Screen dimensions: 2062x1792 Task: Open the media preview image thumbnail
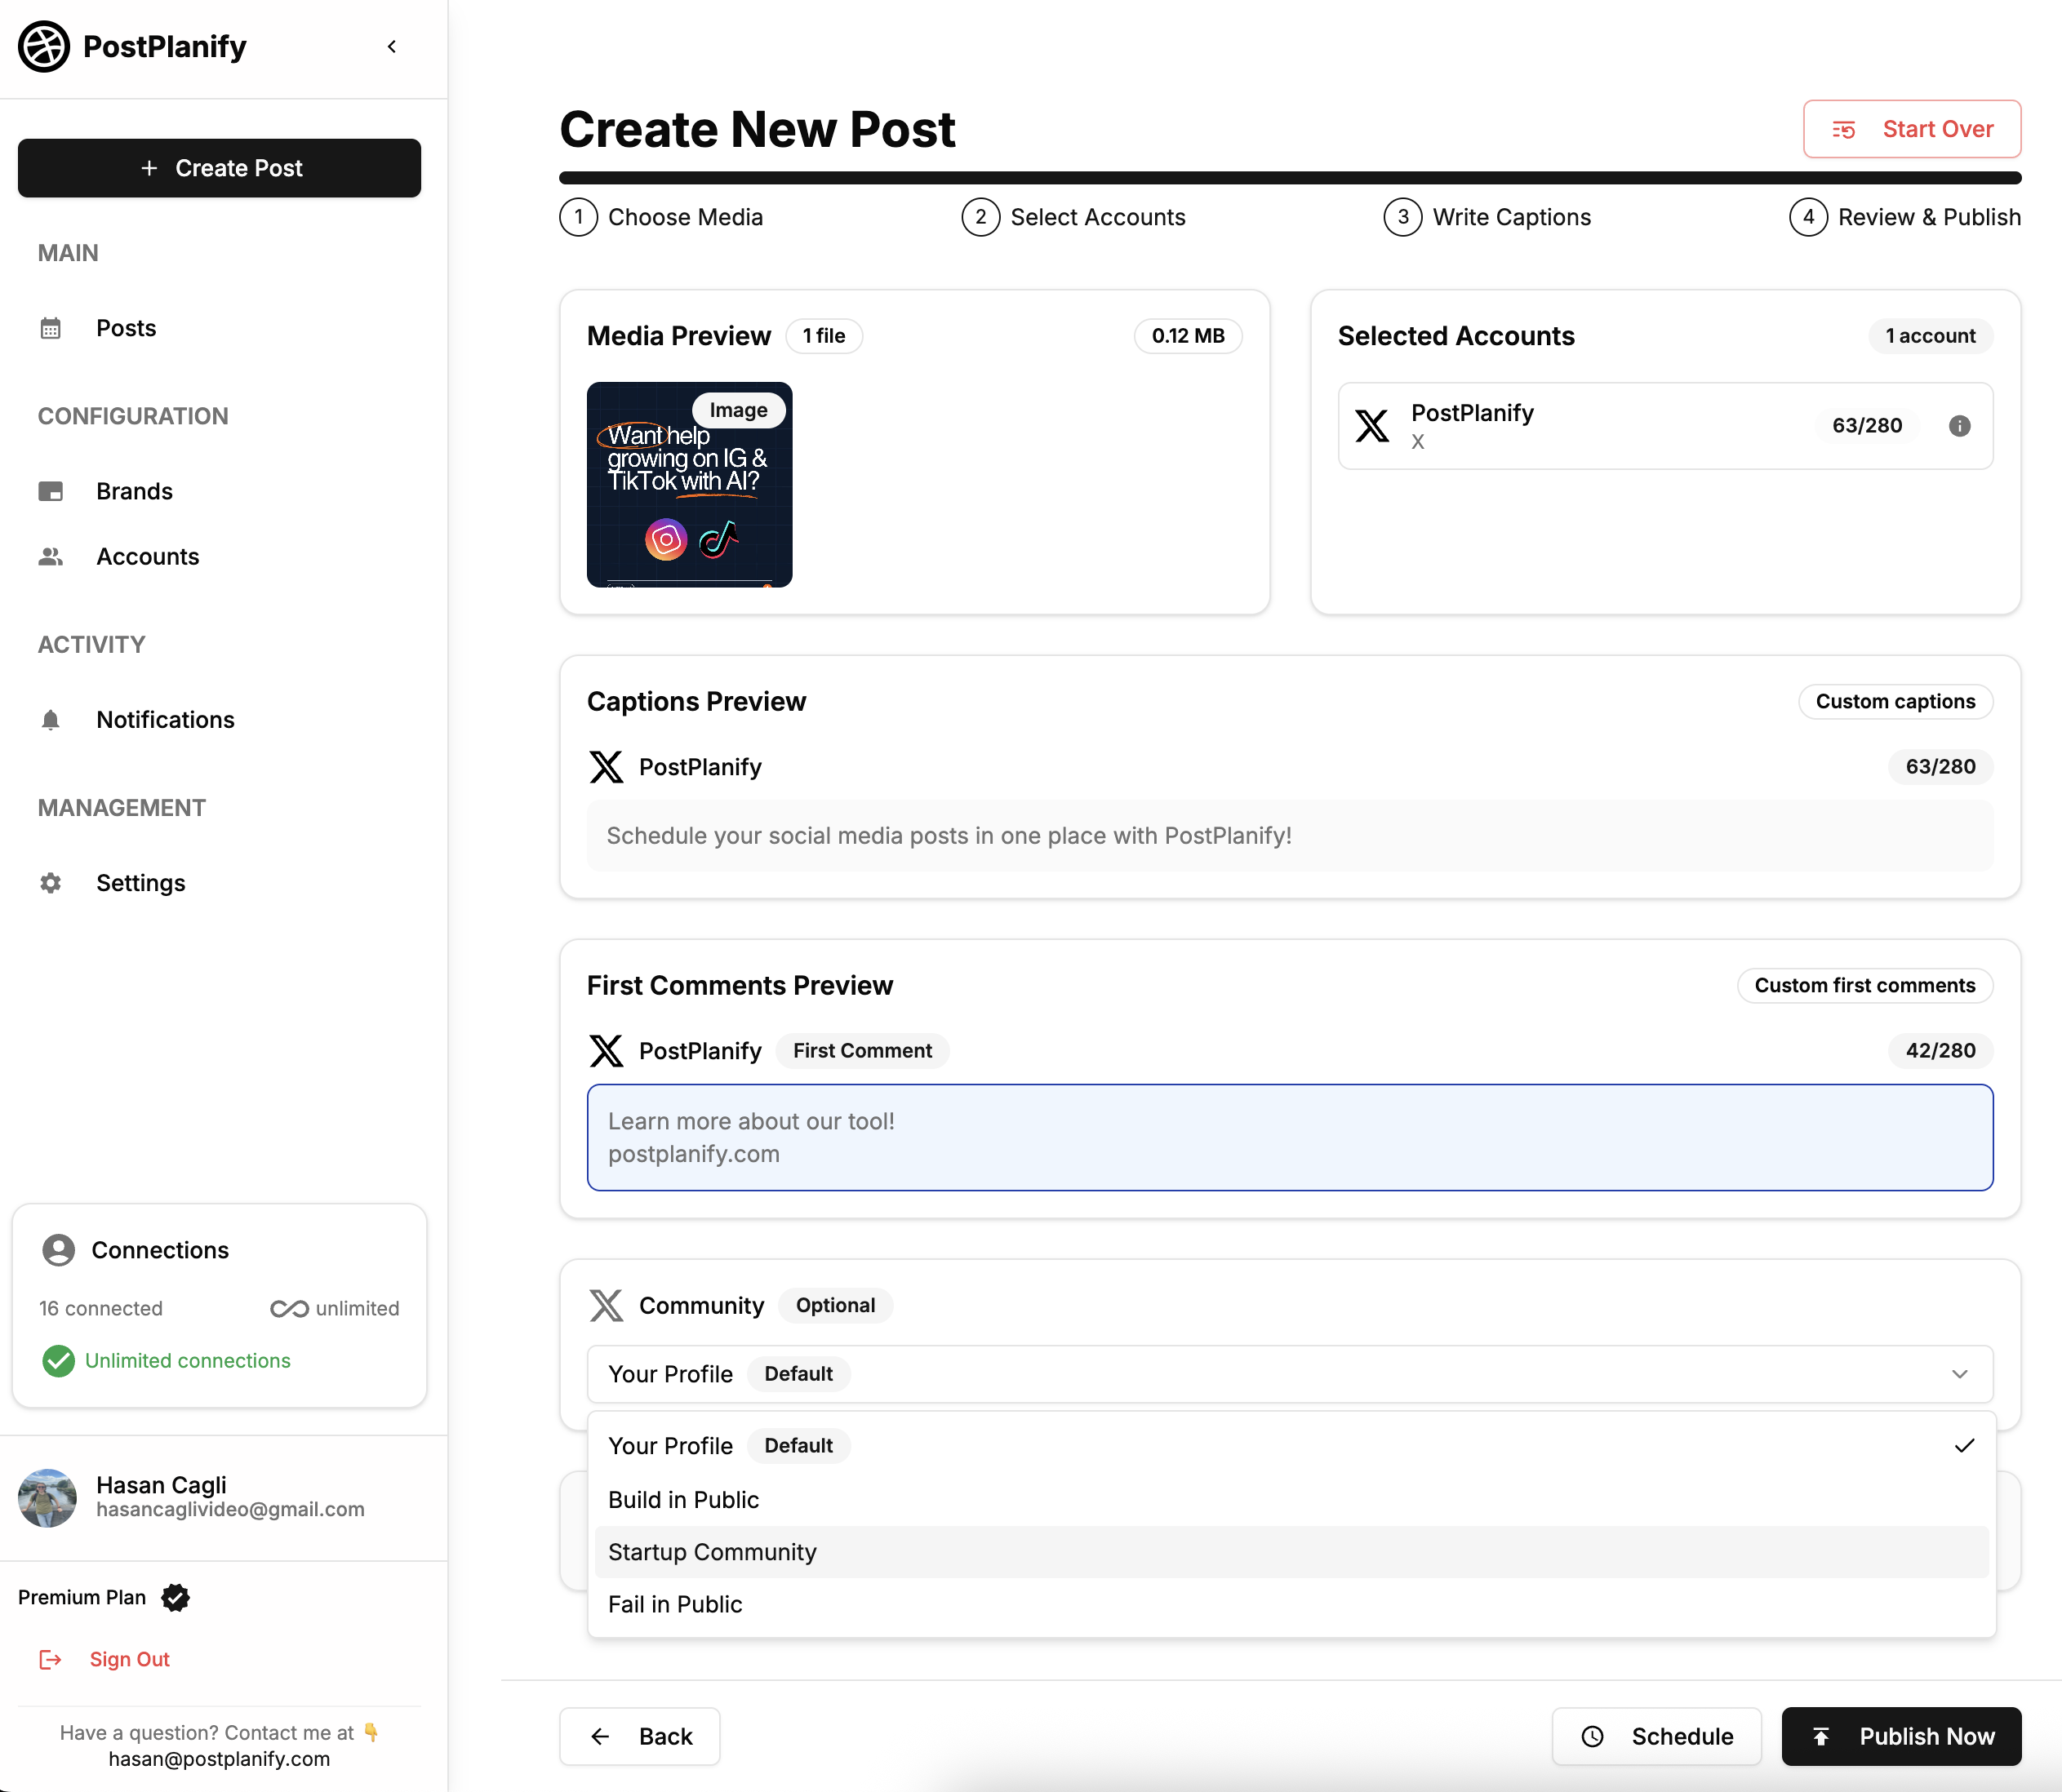tap(689, 484)
